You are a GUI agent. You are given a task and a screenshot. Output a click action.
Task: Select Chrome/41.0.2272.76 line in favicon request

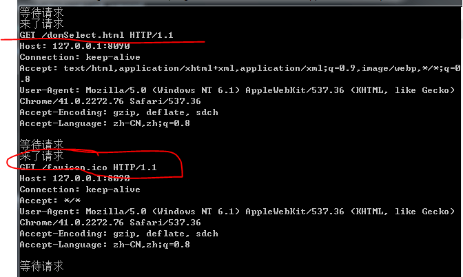[x=110, y=223]
